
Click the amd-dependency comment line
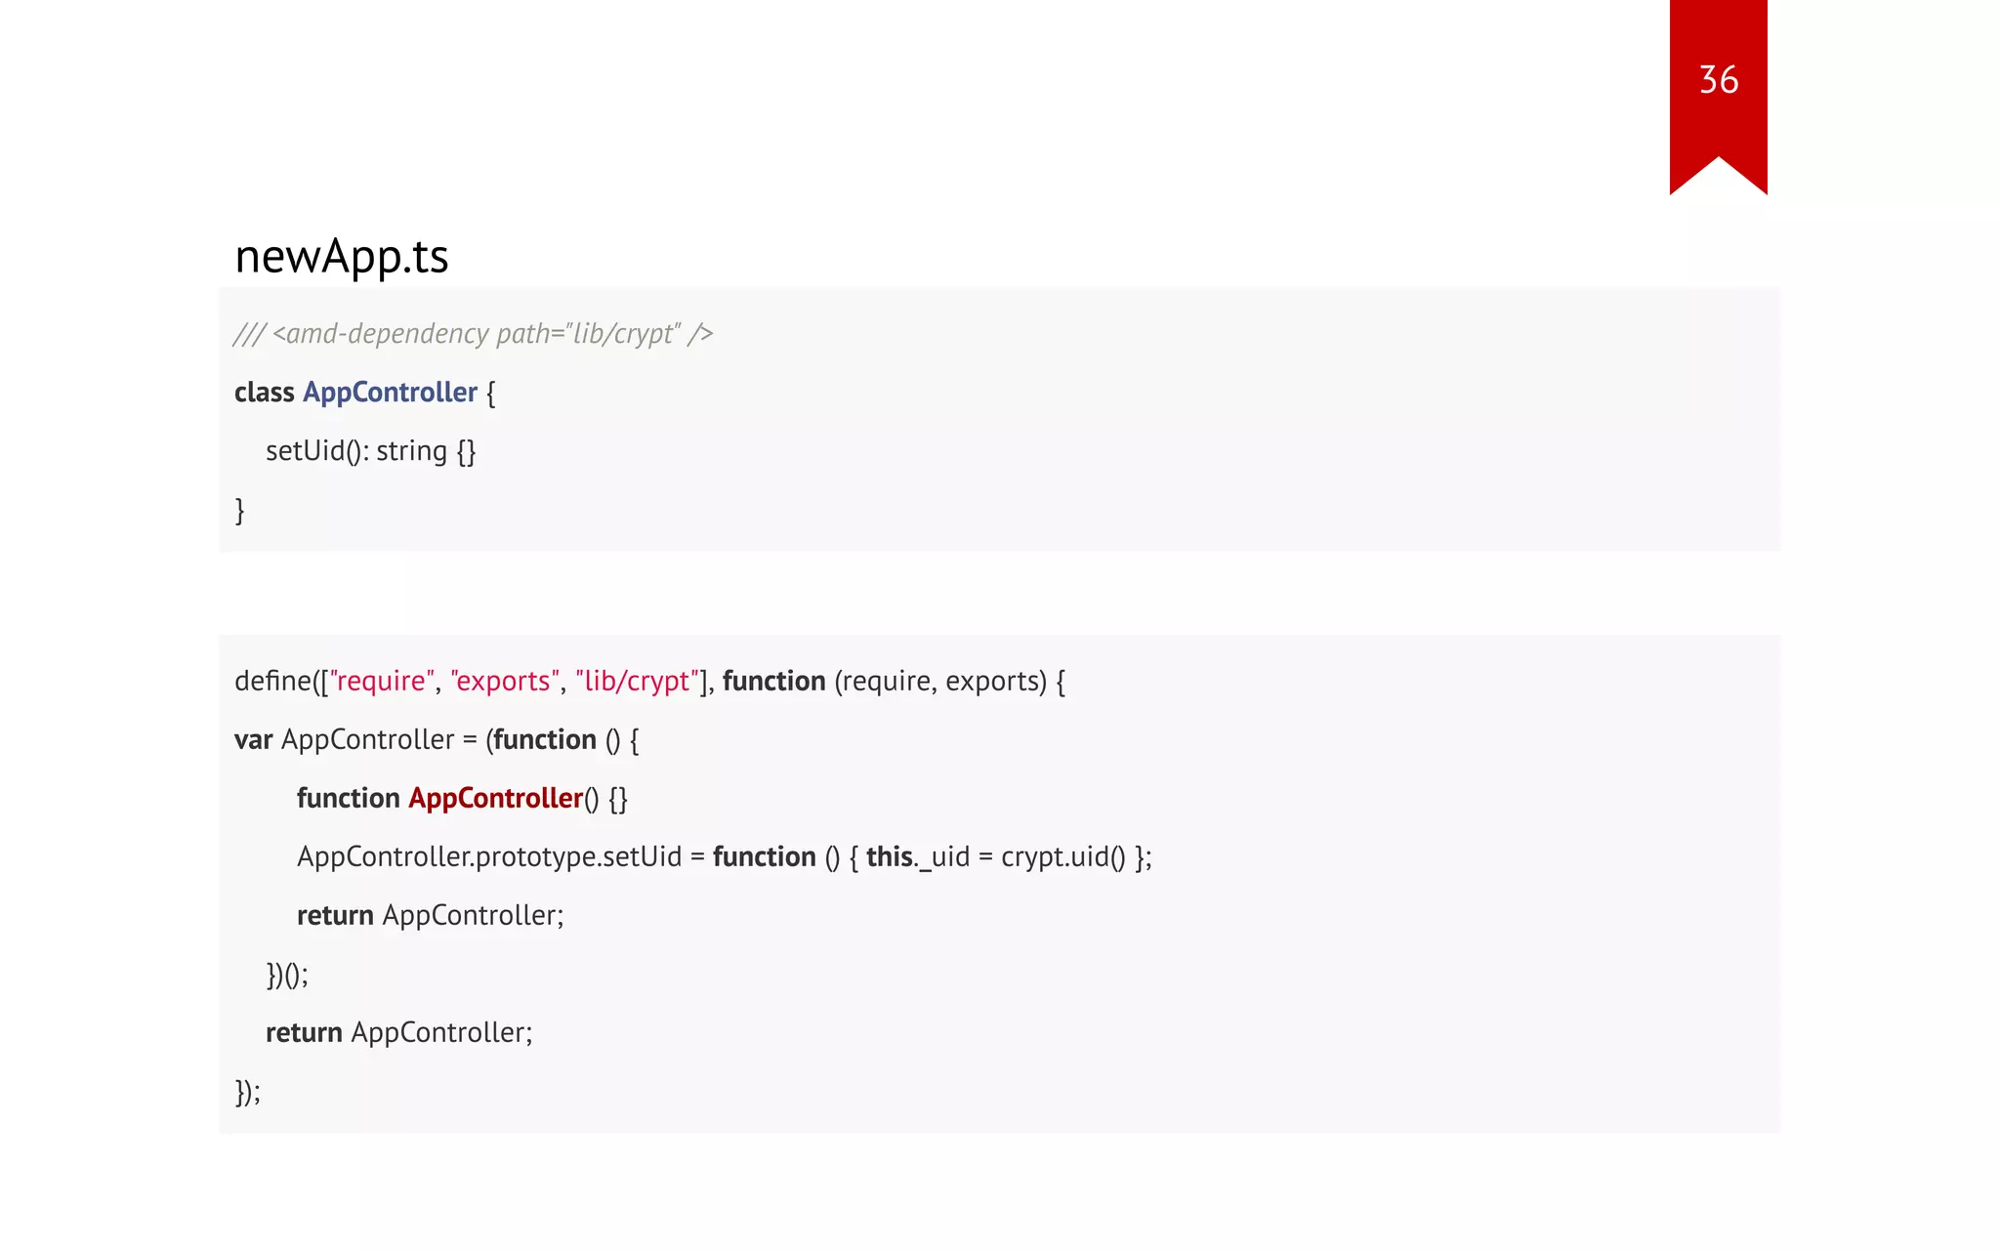(x=473, y=334)
